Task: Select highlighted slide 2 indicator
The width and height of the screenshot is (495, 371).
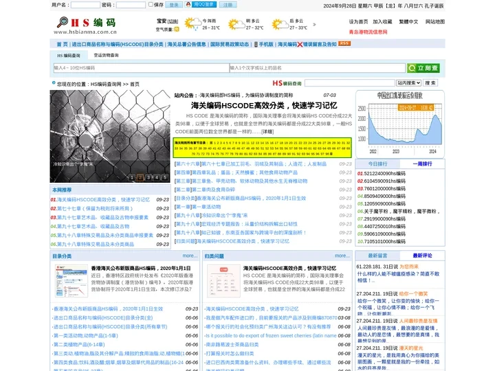Action: (140, 178)
